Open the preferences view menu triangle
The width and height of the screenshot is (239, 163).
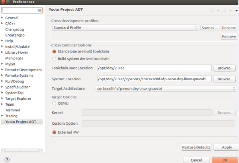click(x=236, y=10)
